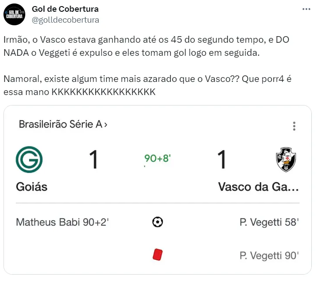
Task: Click the Vasco da Gama club crest
Action: click(286, 160)
